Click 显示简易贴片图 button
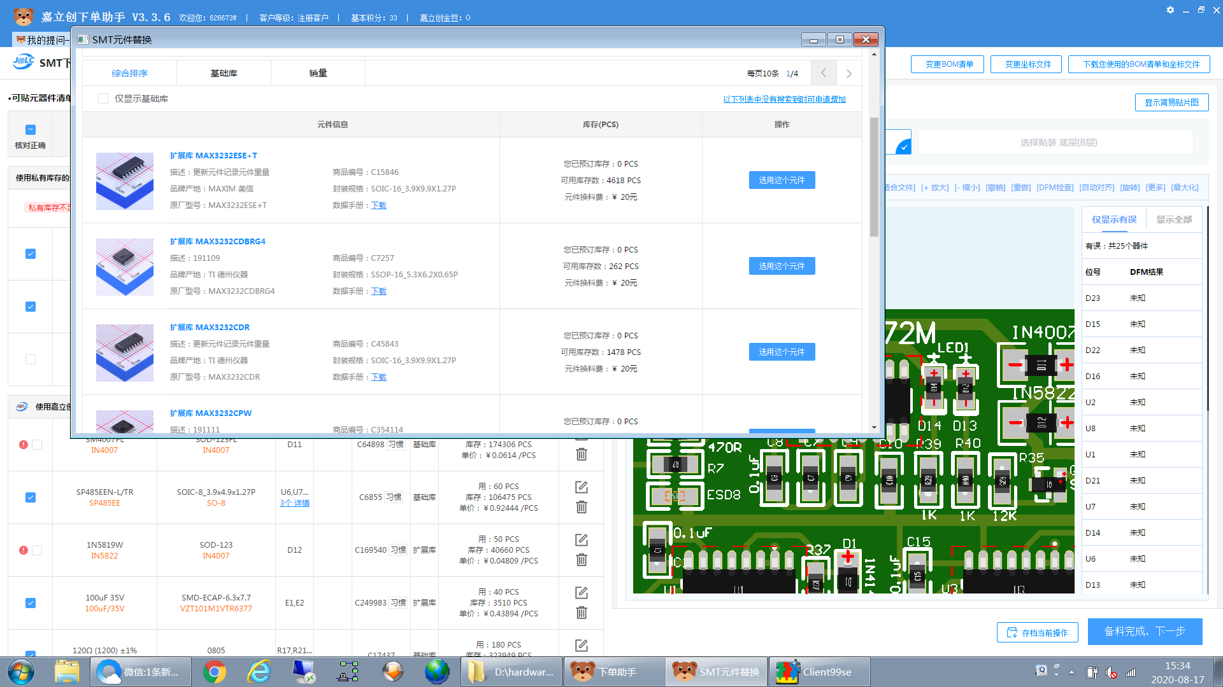Viewport: 1223px width, 687px height. point(1171,102)
